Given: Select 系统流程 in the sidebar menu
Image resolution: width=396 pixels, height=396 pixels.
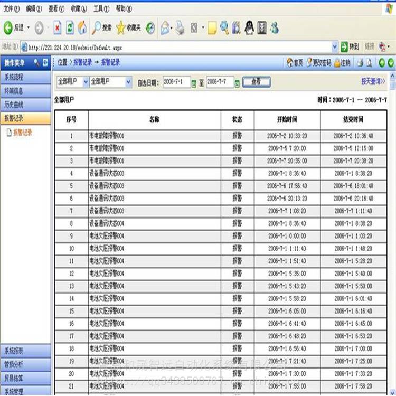Looking at the screenshot, I should coord(25,77).
